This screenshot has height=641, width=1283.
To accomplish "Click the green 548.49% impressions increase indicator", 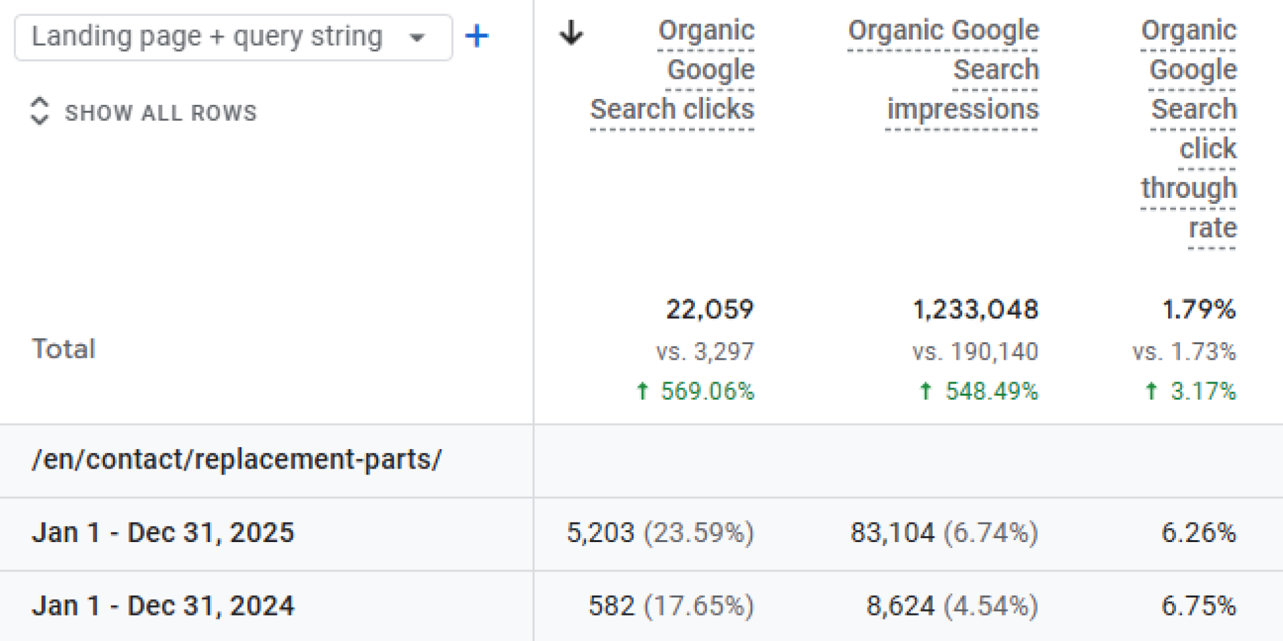I will [x=980, y=391].
